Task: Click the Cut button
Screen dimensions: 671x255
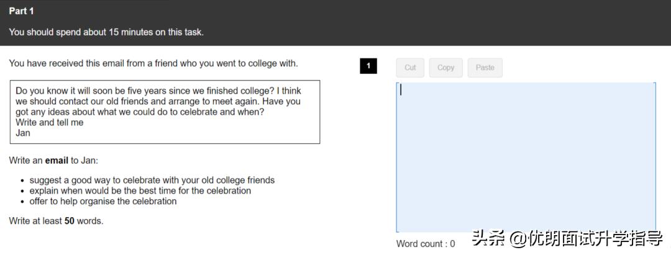Action: (x=410, y=68)
